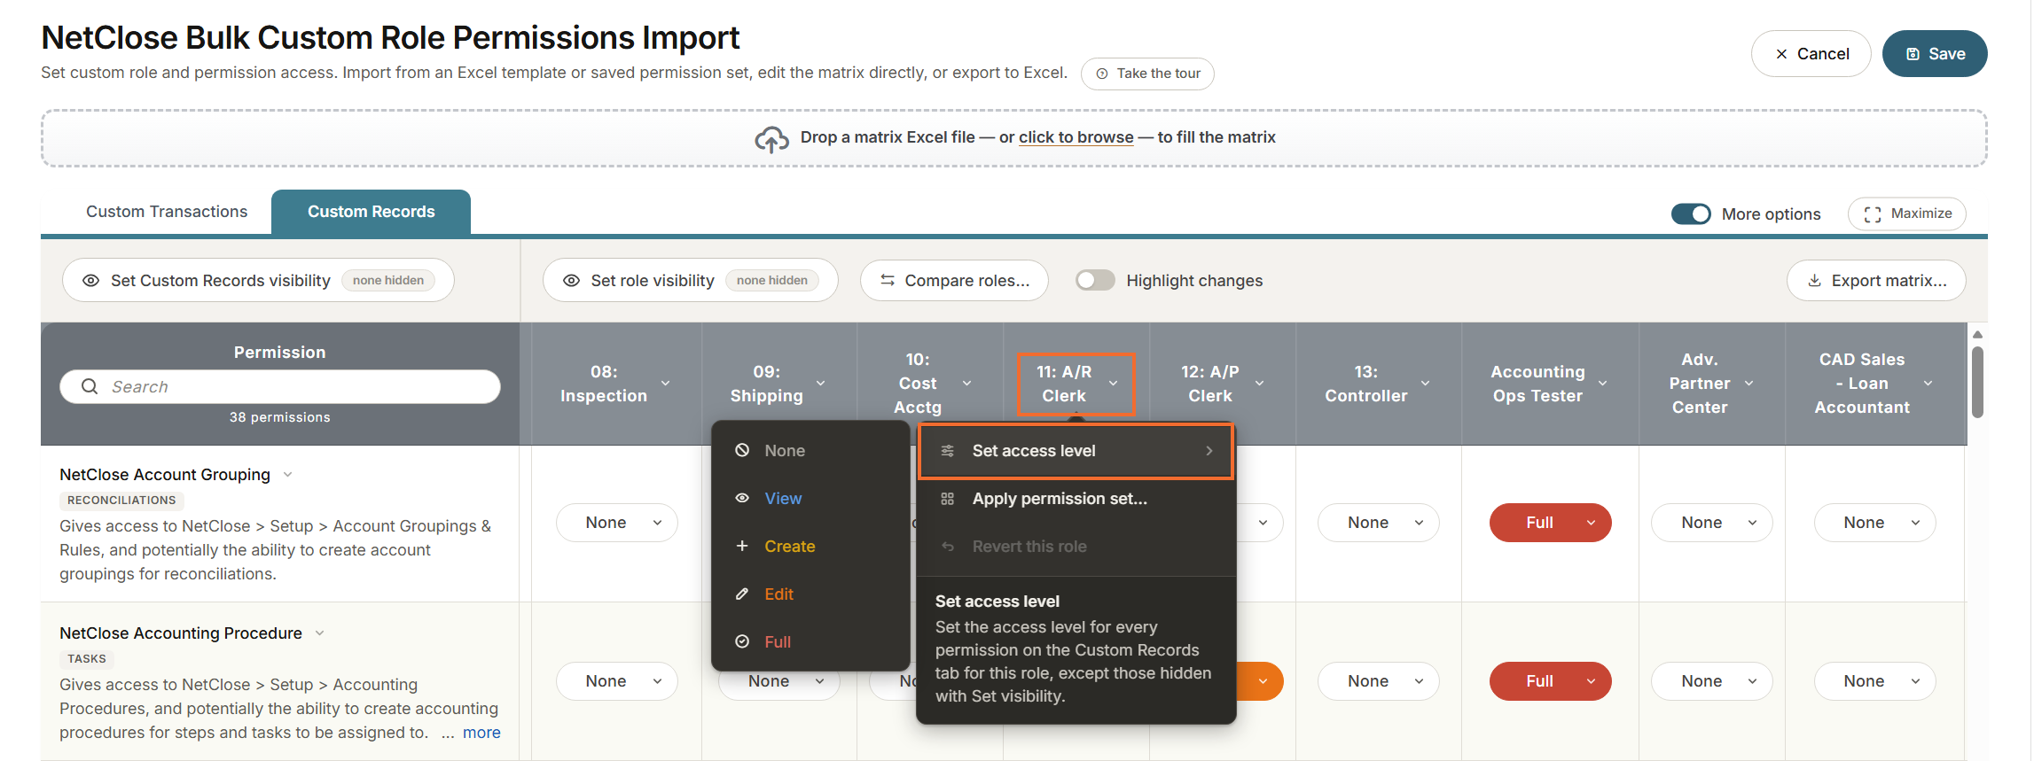
Task: Click the X icon in Cancel
Action: tap(1781, 54)
